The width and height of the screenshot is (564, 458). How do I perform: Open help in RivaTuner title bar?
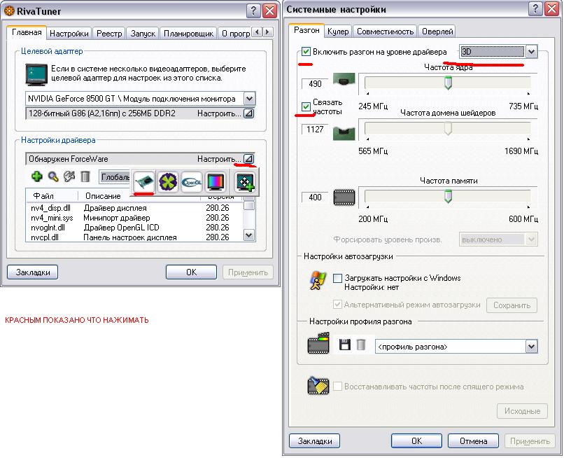pyautogui.click(x=253, y=11)
